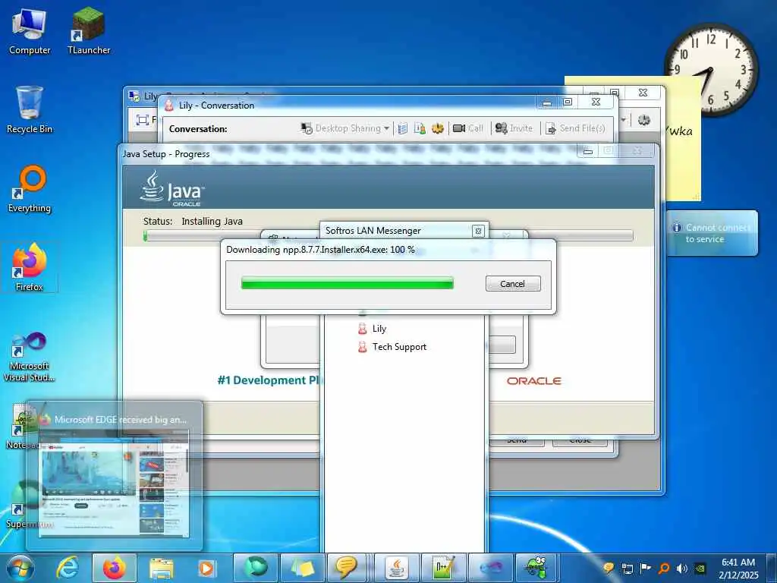This screenshot has height=583, width=777.
Task: Cancel the npp installer download
Action: click(x=513, y=284)
